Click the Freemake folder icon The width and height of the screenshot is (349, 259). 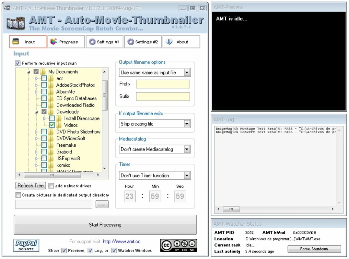pos(51,145)
